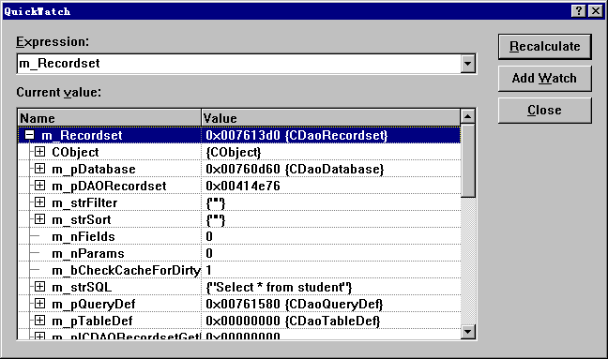This screenshot has height=359, width=608.
Task: Expand the m_pTableDef node
Action: 39,321
